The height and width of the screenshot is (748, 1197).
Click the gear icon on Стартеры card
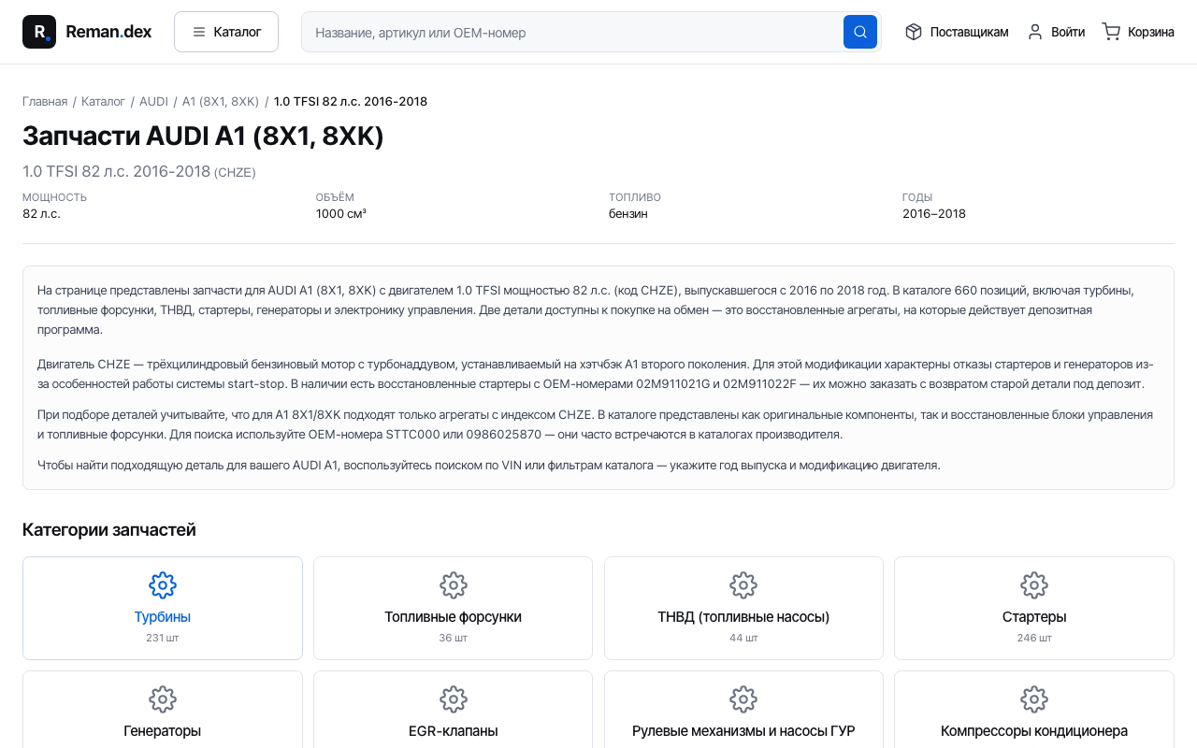[x=1034, y=585]
